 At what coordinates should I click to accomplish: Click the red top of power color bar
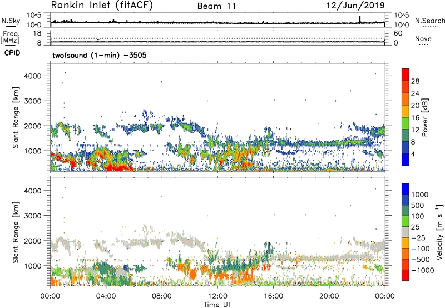(x=406, y=75)
